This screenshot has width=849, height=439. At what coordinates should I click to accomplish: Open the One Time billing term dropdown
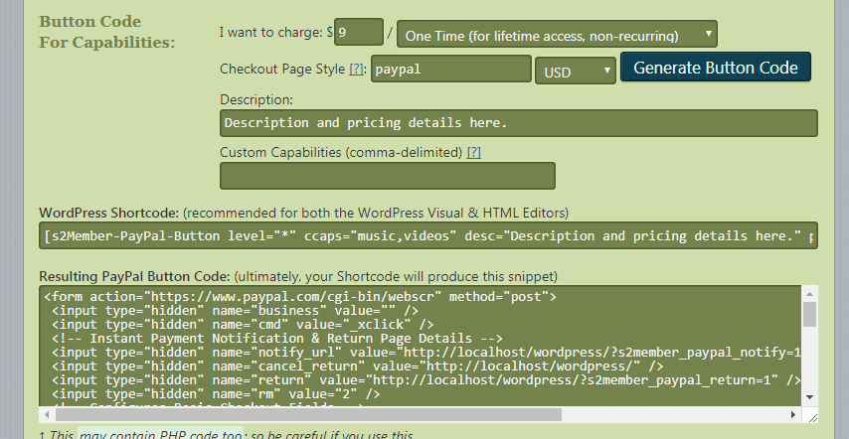(558, 35)
